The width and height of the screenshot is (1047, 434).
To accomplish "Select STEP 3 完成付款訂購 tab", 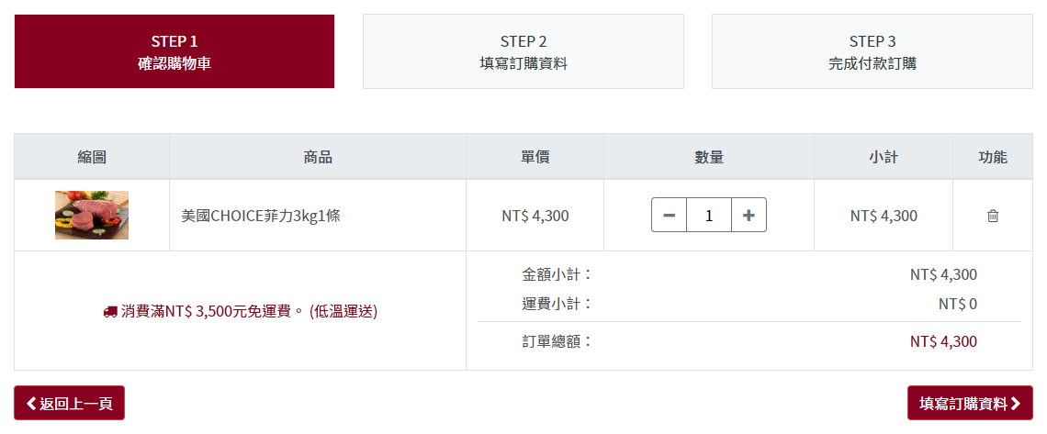I will pyautogui.click(x=872, y=51).
